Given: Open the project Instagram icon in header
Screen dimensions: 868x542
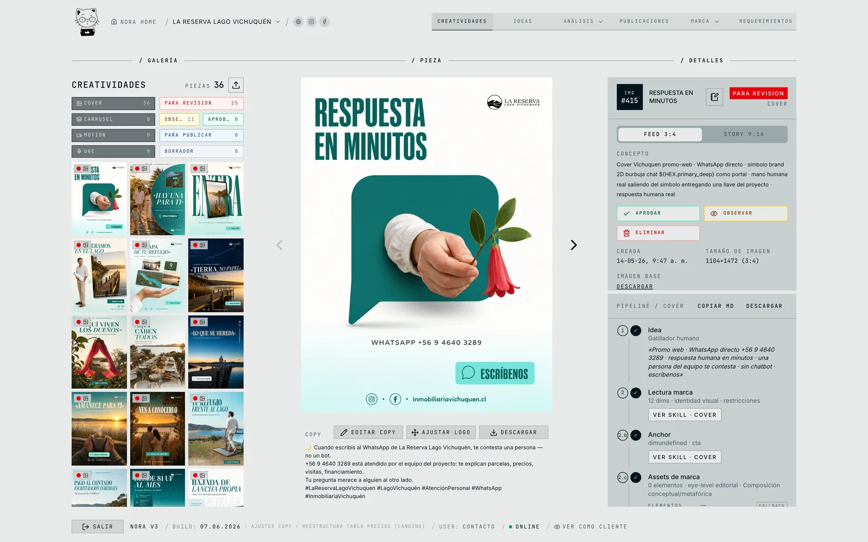Looking at the screenshot, I should (x=311, y=22).
